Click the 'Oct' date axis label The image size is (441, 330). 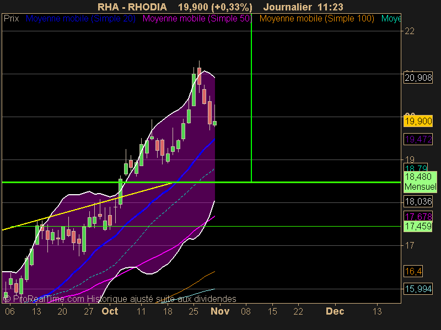110,311
